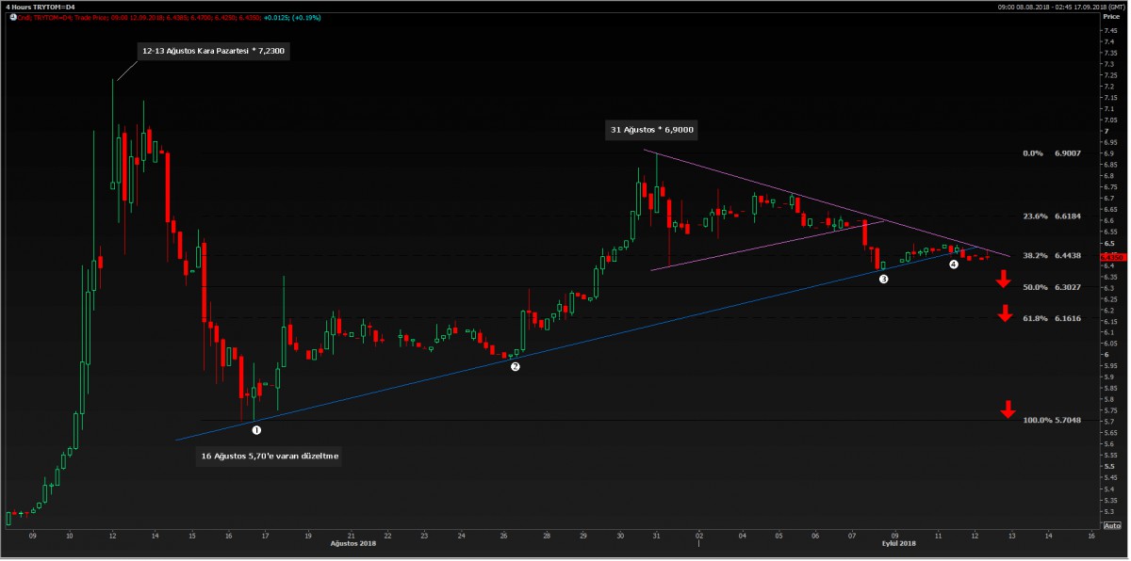Select circled marker number 2 on the trendline
Screen dimensions: 1131x561
coord(515,366)
